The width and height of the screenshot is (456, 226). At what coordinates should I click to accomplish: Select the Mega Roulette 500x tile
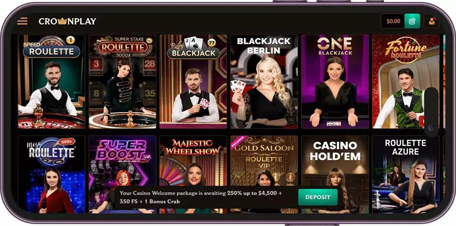[x=52, y=175]
